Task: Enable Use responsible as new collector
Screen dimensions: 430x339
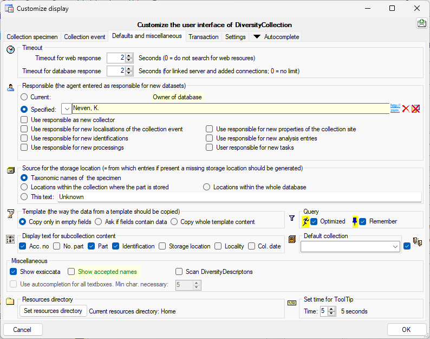Action: point(24,120)
